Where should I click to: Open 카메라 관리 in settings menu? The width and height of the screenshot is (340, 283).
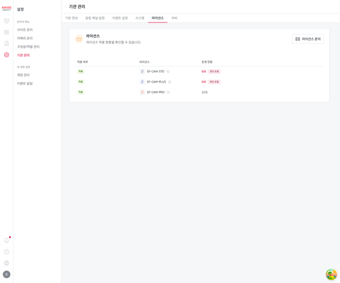(24, 38)
